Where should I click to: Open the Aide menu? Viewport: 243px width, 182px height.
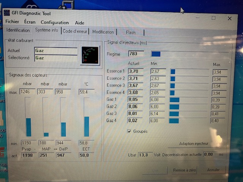[x=79, y=23]
